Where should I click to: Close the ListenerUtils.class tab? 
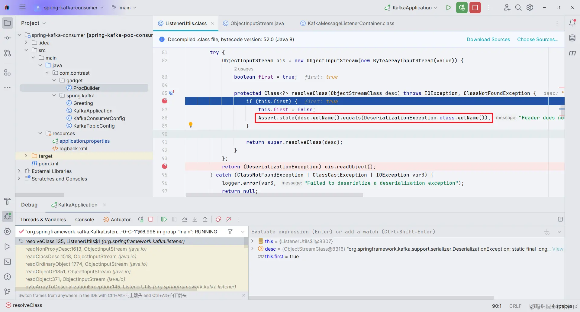[x=213, y=23]
